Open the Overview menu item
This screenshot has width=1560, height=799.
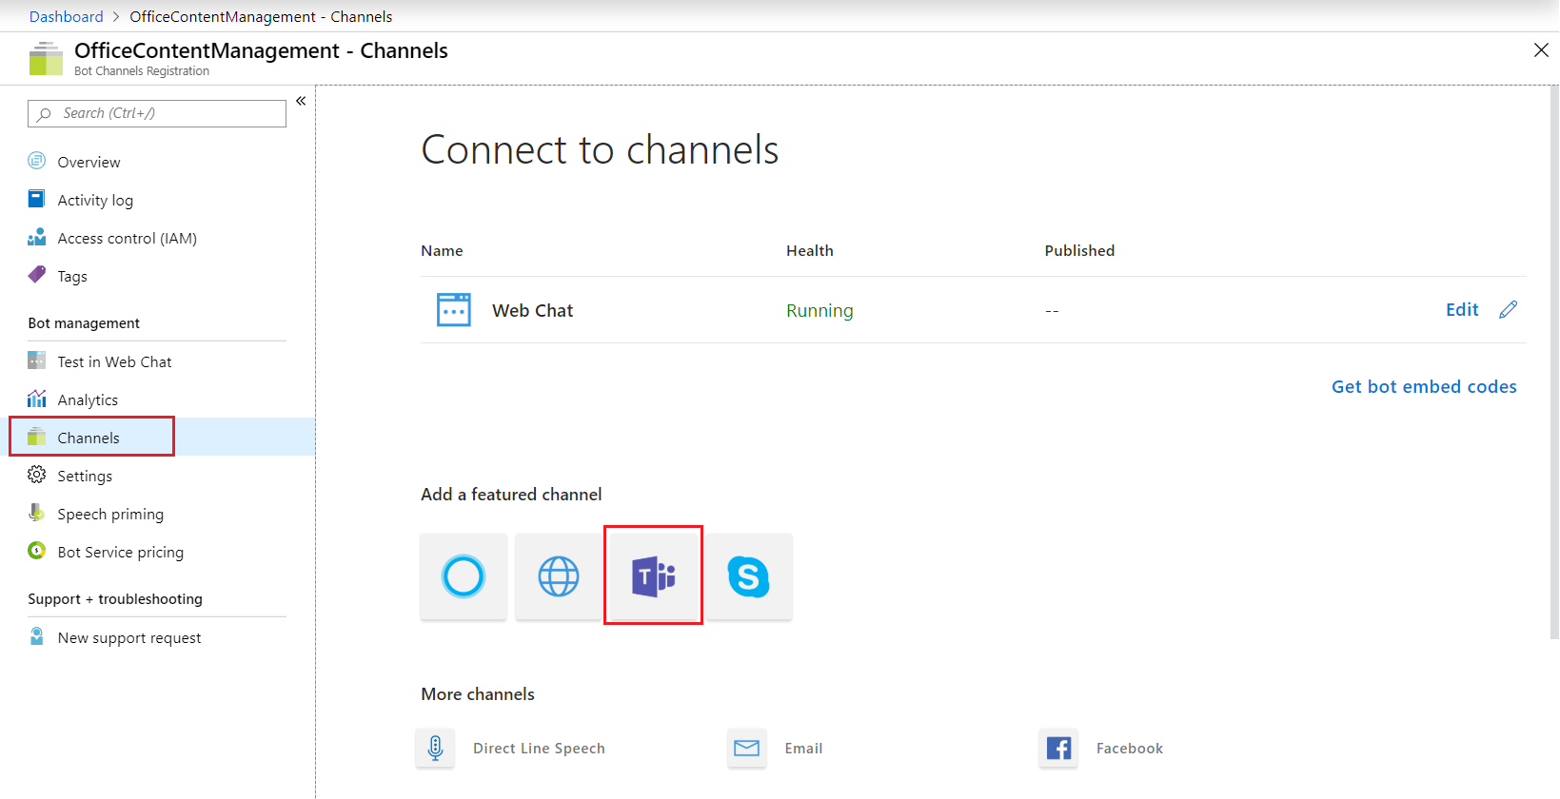89,163
